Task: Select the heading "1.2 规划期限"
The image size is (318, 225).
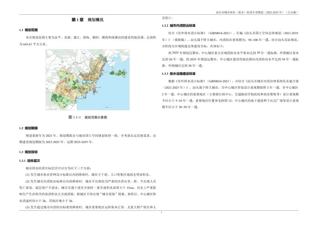Action: (x=28, y=128)
